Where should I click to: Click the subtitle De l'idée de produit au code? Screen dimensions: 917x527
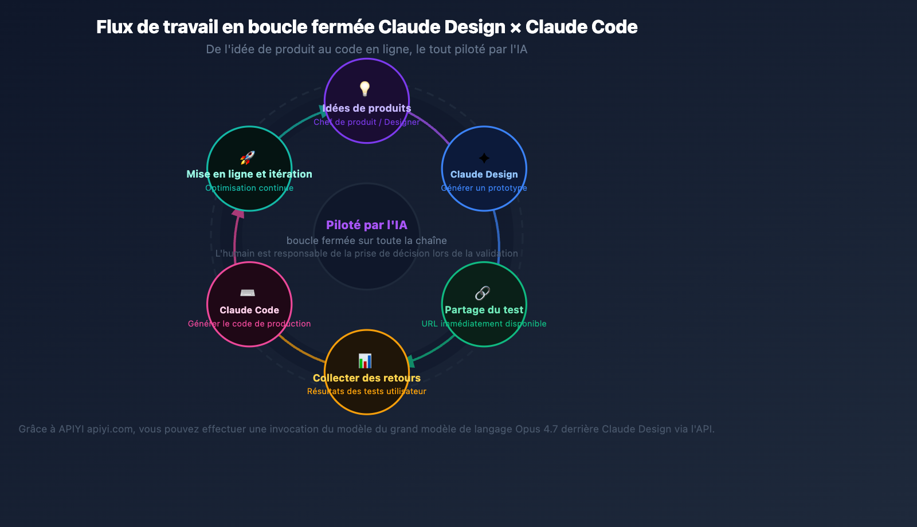click(x=366, y=49)
